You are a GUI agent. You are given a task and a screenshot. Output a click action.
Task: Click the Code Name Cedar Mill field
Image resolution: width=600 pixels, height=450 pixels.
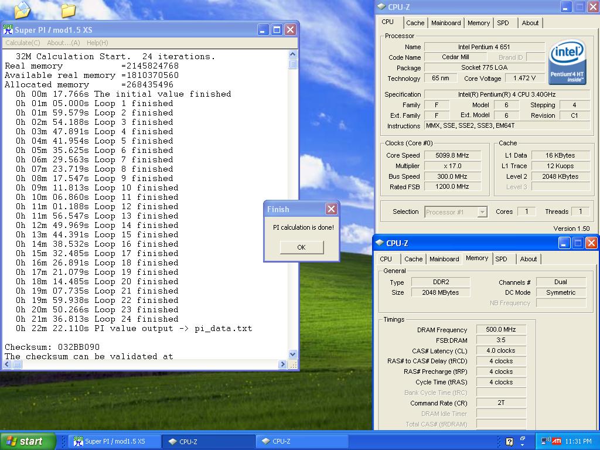[455, 57]
